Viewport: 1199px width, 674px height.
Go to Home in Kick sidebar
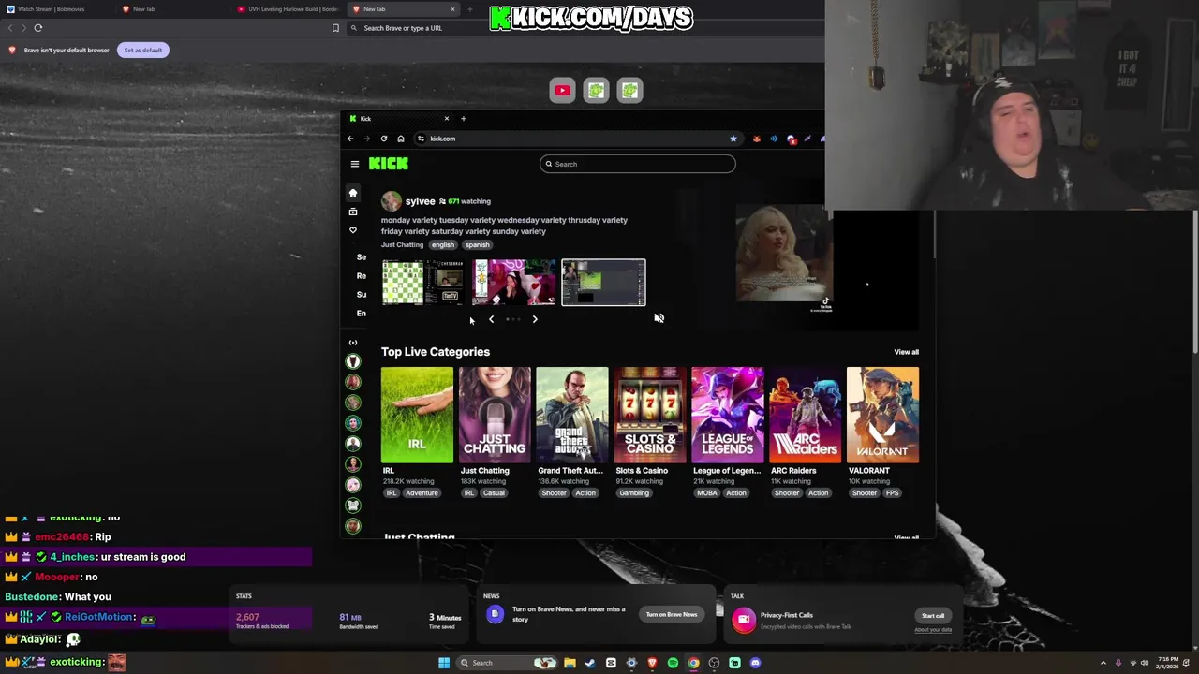(353, 193)
